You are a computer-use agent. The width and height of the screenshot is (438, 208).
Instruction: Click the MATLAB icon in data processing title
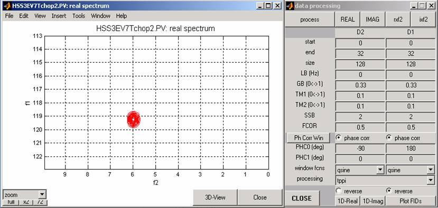point(291,6)
